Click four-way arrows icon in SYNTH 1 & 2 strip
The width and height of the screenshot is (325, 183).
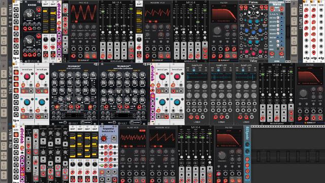4,31
